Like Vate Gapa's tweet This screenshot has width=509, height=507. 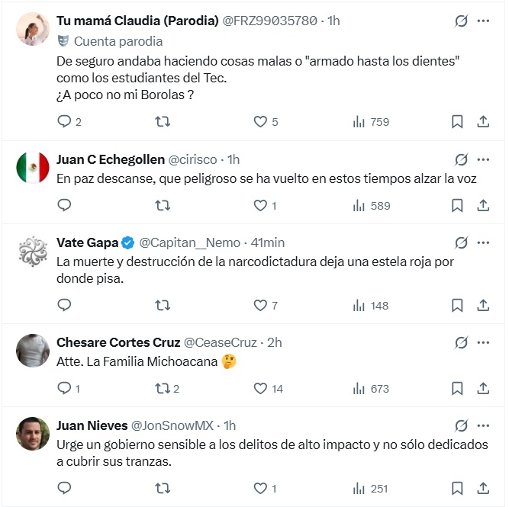point(261,305)
